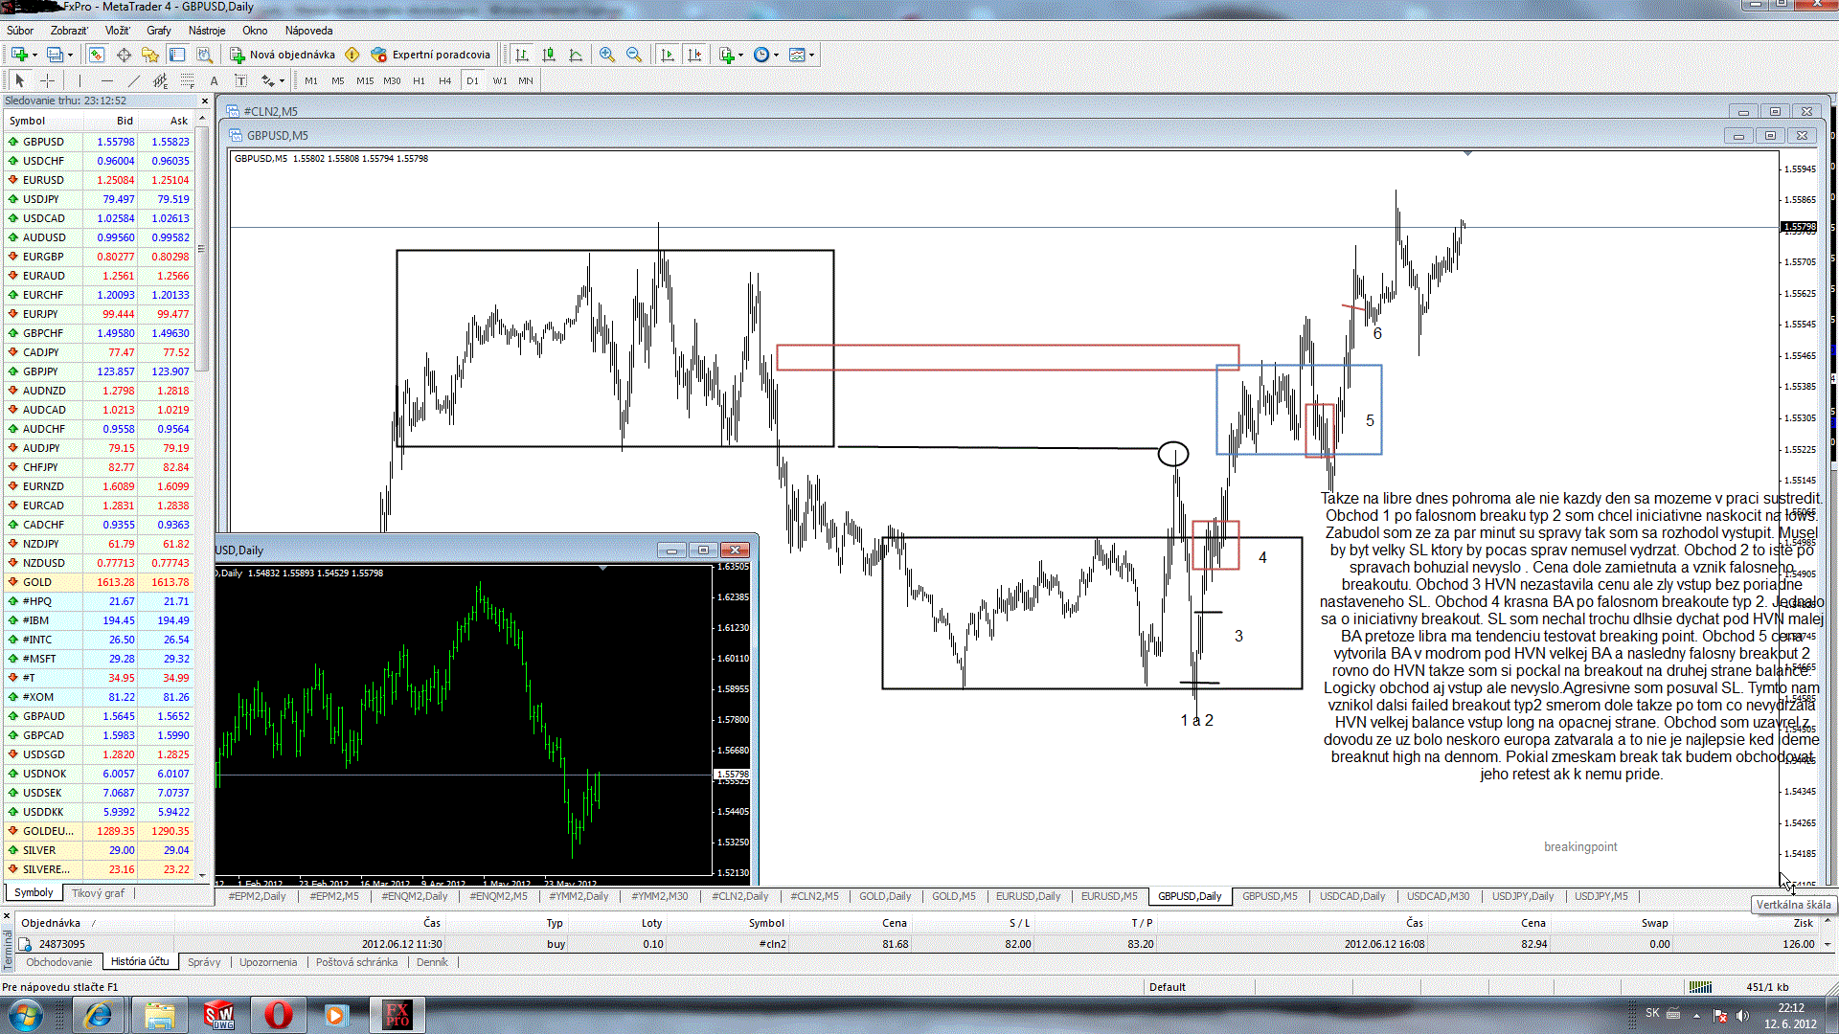Viewport: 1839px width, 1034px height.
Task: Switch chart to candlesticks display
Action: 549,55
